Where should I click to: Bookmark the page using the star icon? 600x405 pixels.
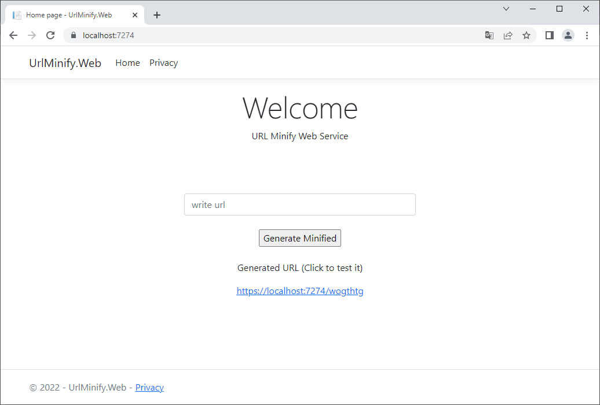tap(526, 35)
